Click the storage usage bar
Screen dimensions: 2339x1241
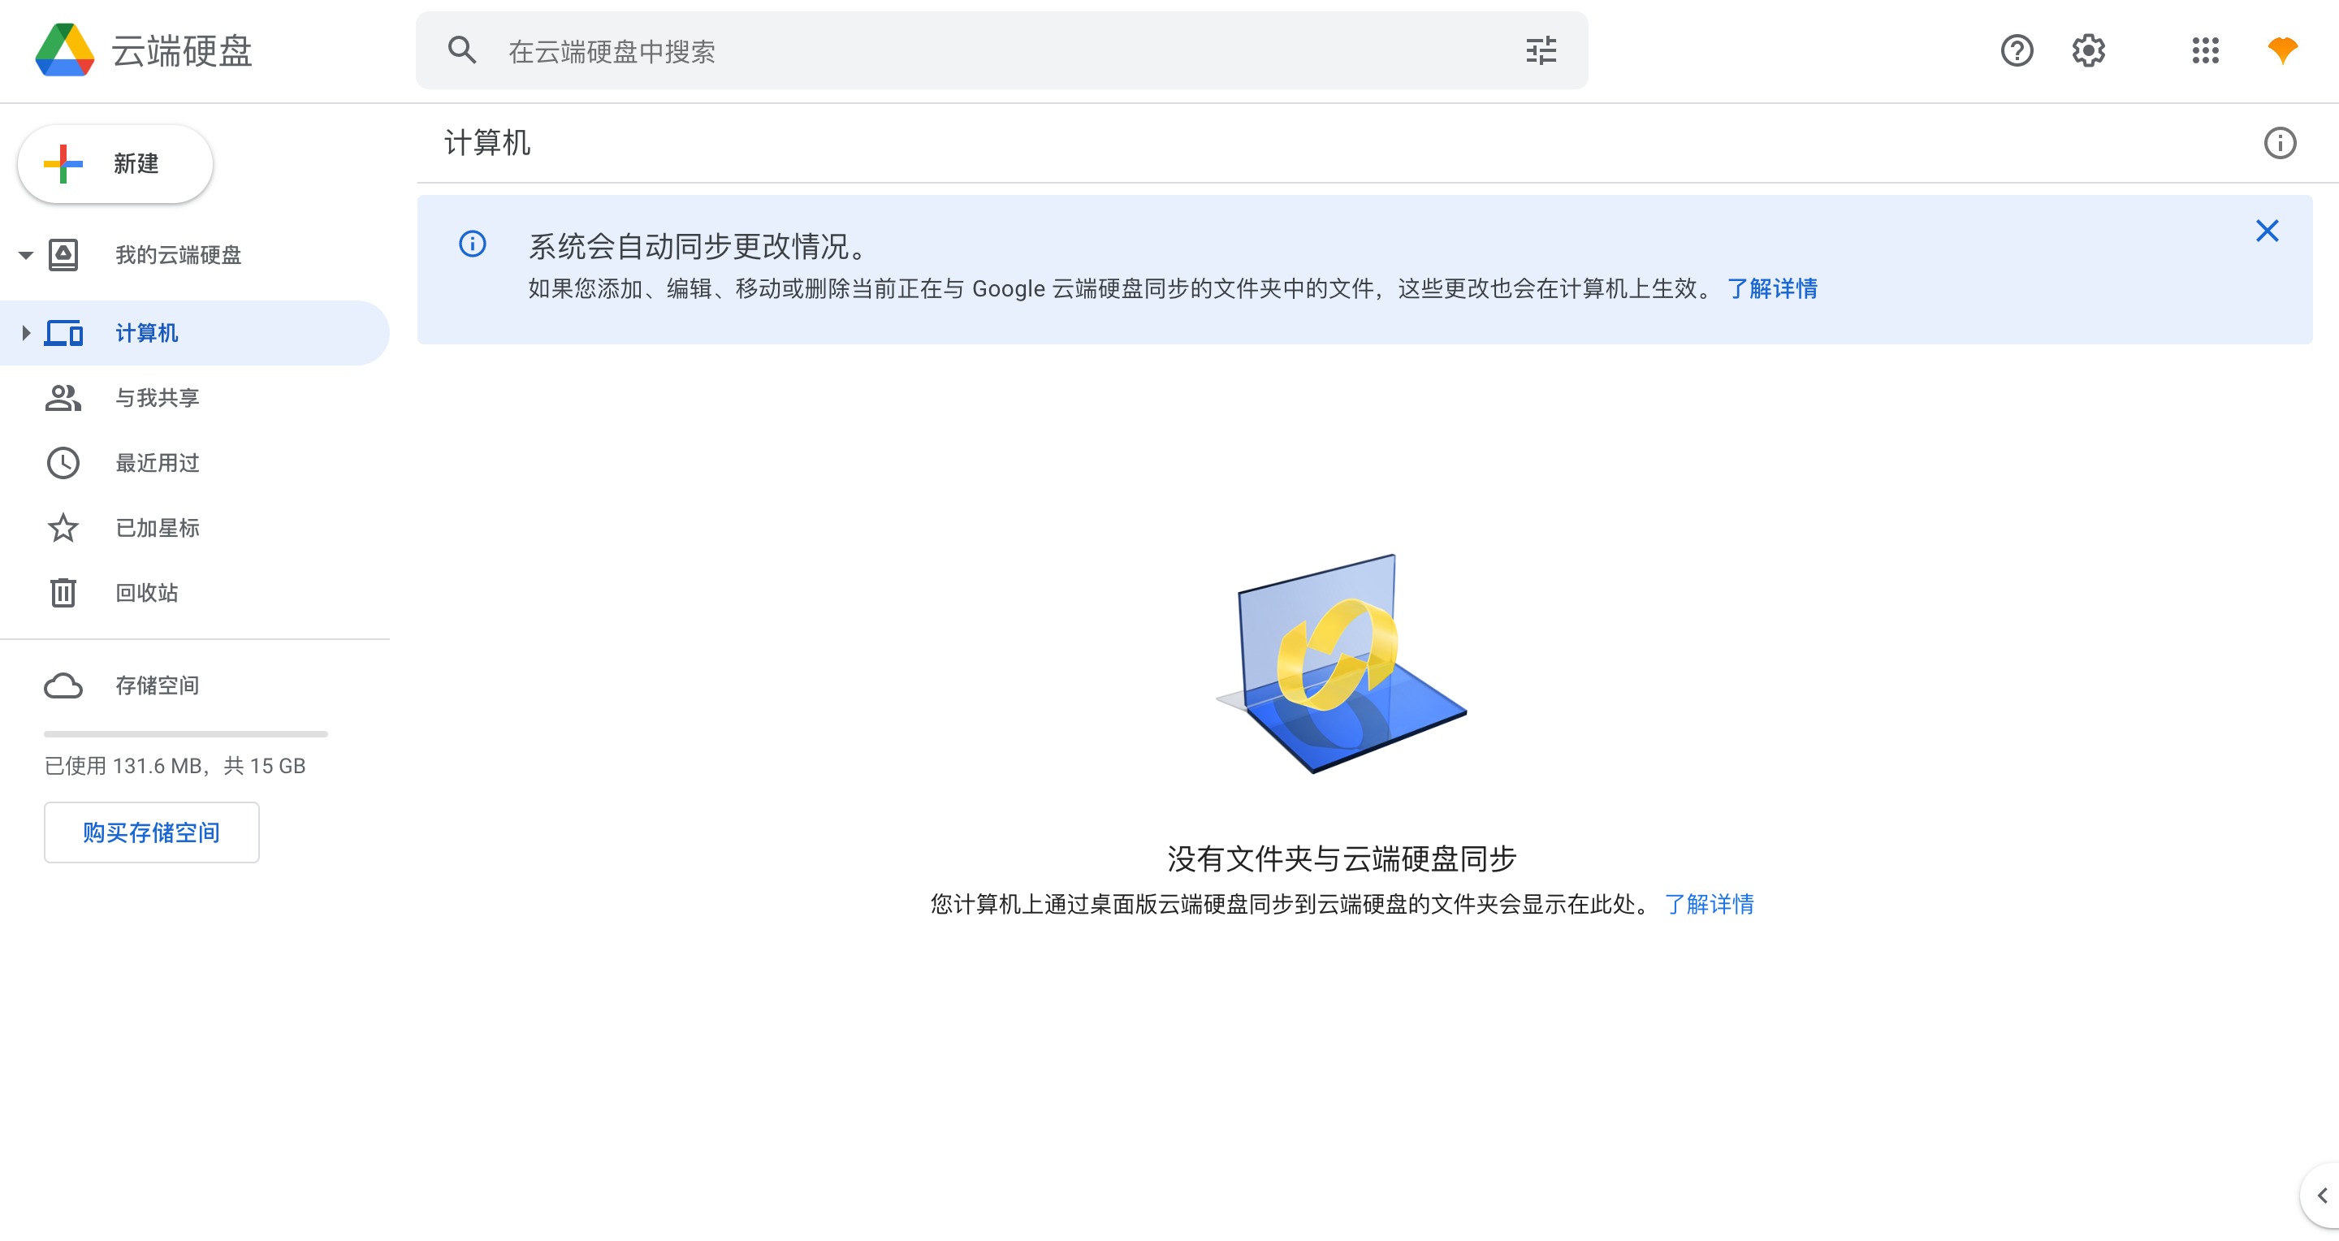pyautogui.click(x=185, y=733)
